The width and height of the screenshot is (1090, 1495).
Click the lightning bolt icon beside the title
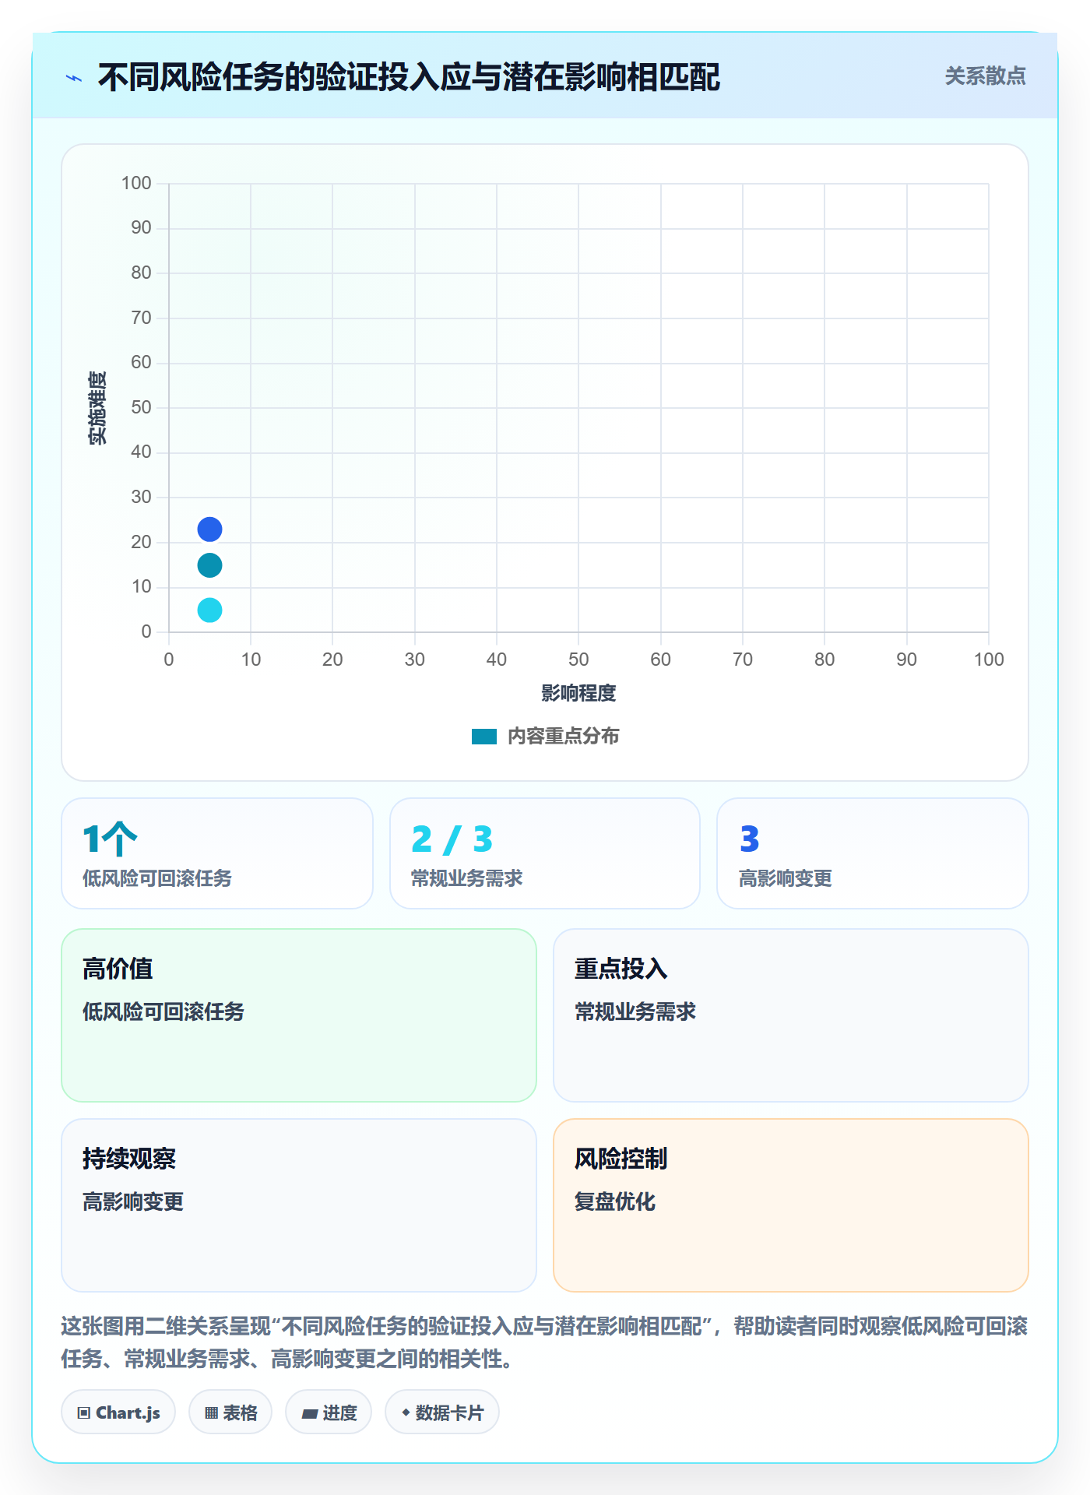pos(74,78)
